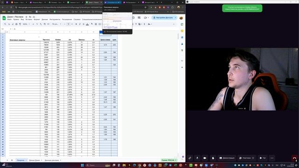Open the Данные menu
The height and width of the screenshot is (168, 299).
pyautogui.click(x=45, y=20)
